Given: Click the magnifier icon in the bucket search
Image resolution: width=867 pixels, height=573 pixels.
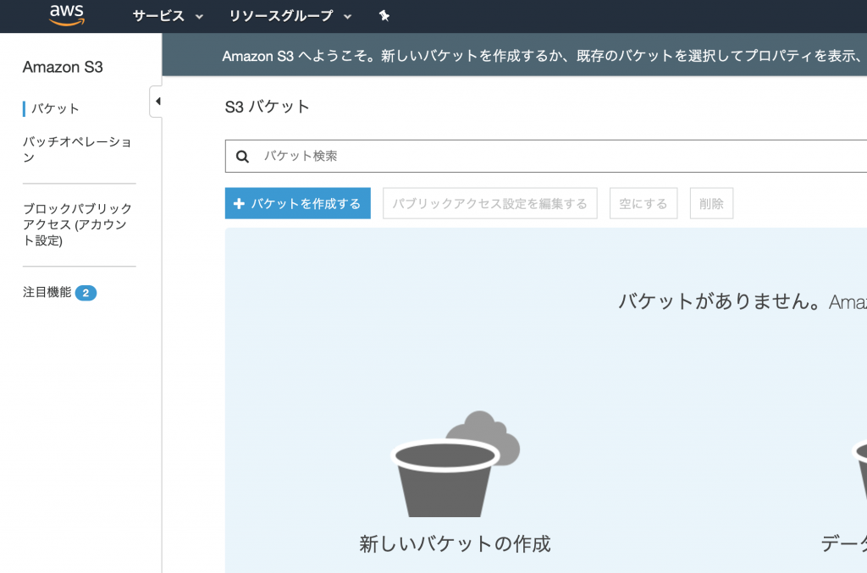Looking at the screenshot, I should [242, 157].
